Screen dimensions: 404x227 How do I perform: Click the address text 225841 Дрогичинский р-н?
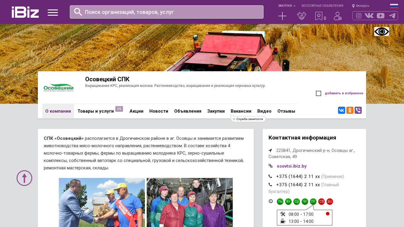(x=312, y=153)
